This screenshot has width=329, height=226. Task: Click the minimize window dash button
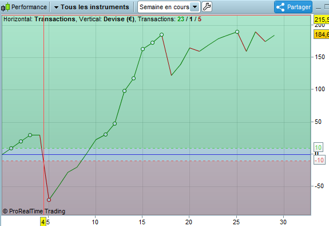[318, 9]
